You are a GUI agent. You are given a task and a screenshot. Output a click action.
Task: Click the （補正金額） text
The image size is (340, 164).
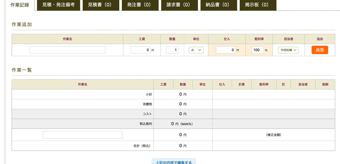click(274, 135)
